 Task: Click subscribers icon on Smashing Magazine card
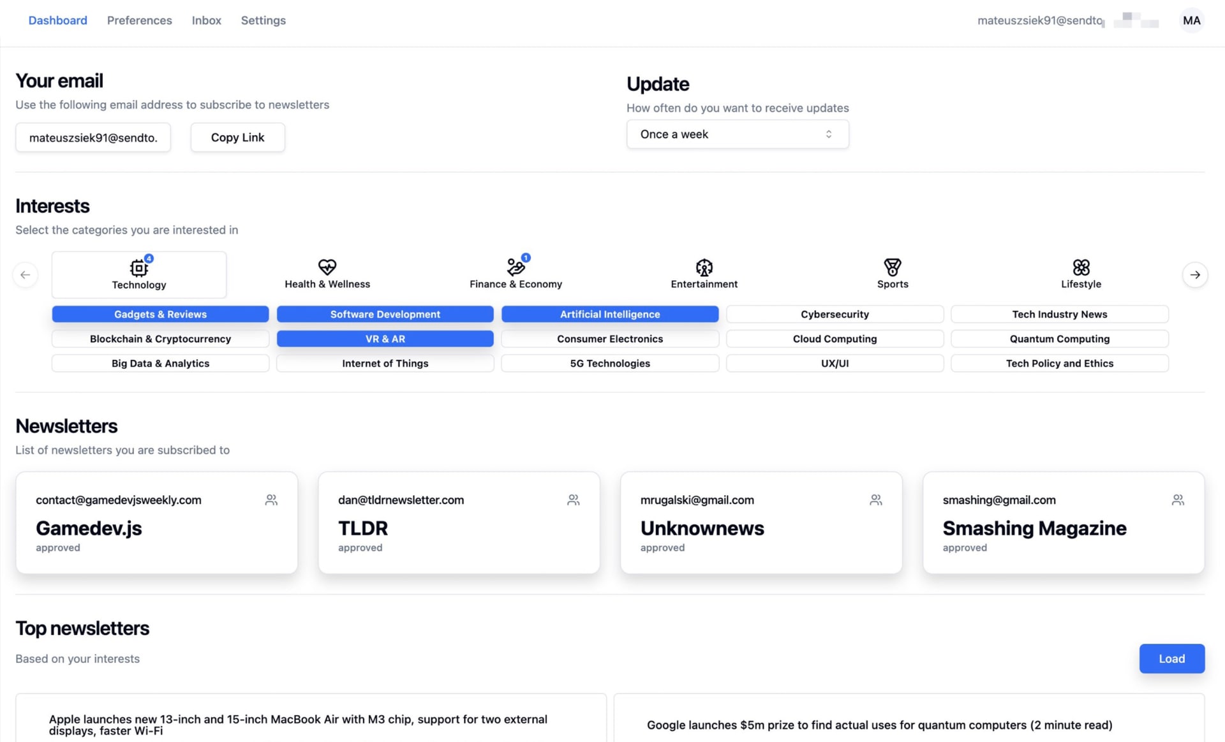pyautogui.click(x=1178, y=500)
